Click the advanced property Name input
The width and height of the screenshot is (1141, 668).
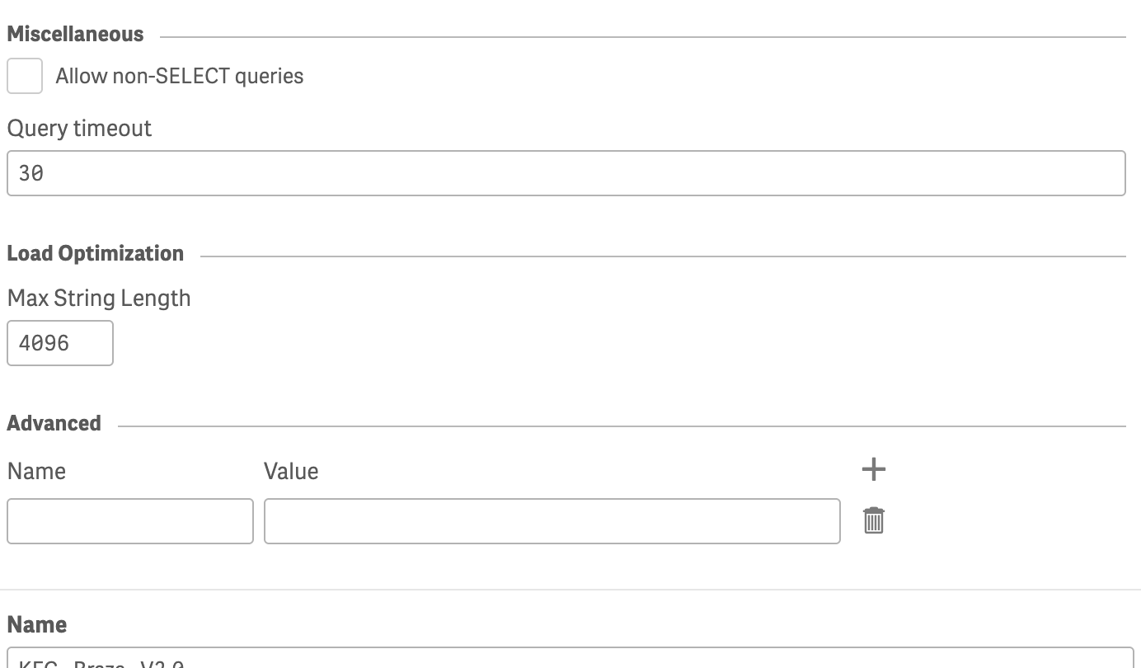point(130,521)
